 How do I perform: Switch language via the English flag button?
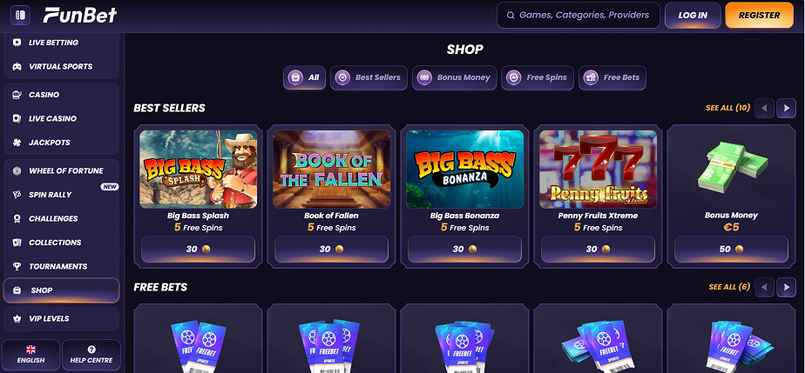pos(30,354)
